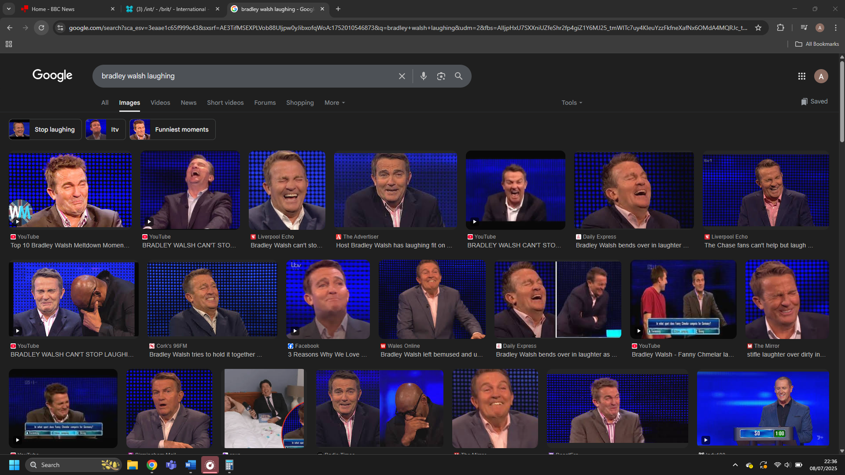Open The Mirror stifle laughter image
The height and width of the screenshot is (475, 845).
tap(787, 299)
